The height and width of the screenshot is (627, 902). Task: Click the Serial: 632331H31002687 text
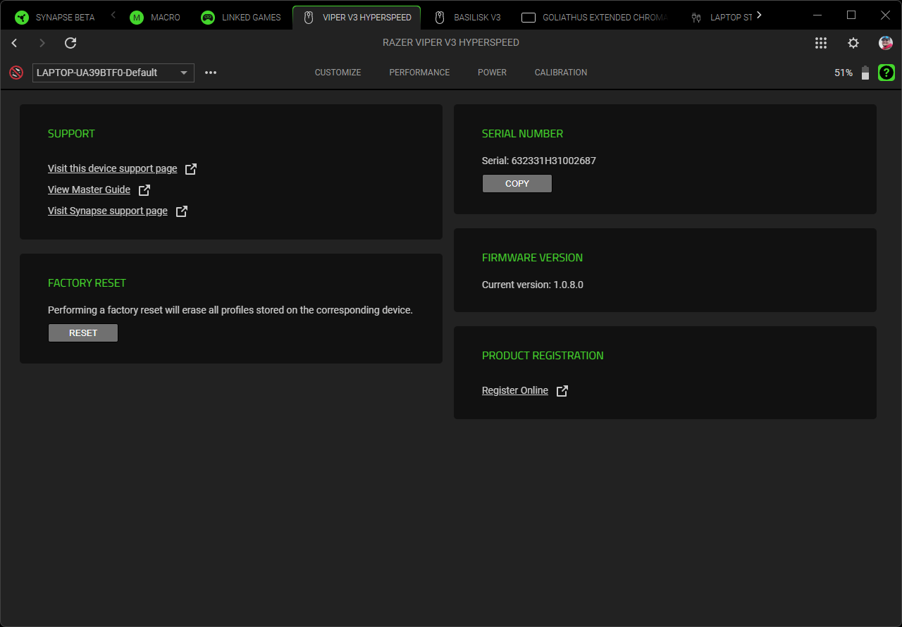click(x=539, y=161)
